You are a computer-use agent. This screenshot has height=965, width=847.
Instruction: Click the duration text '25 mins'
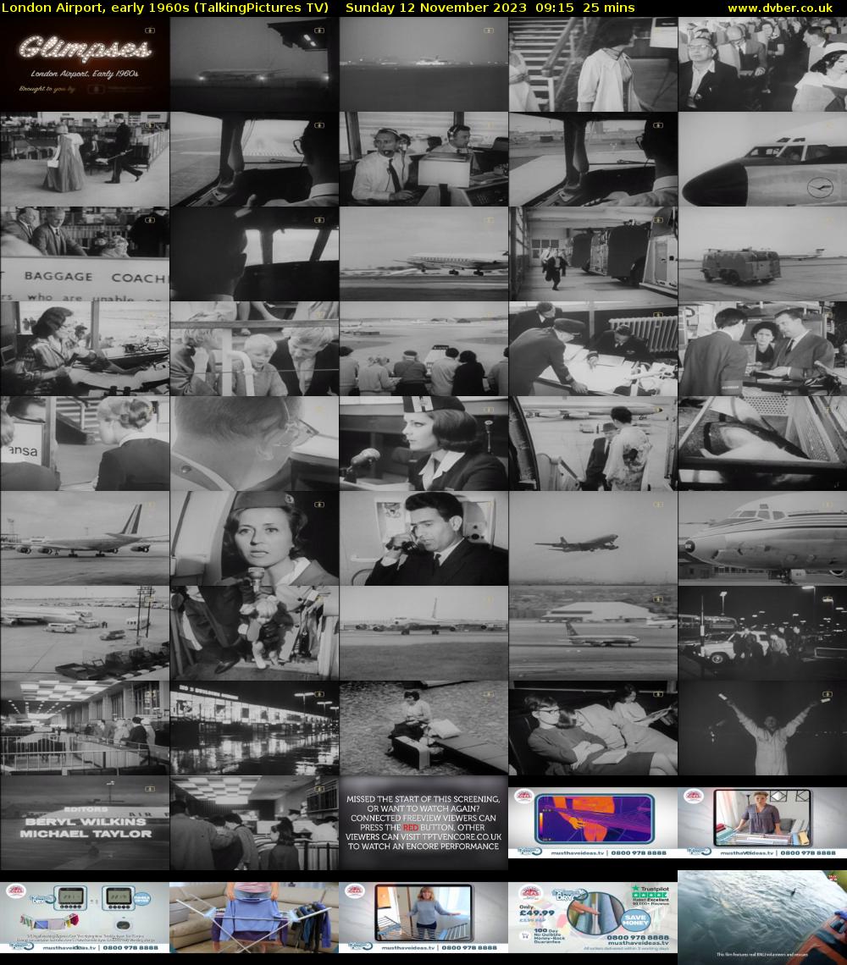click(x=609, y=8)
